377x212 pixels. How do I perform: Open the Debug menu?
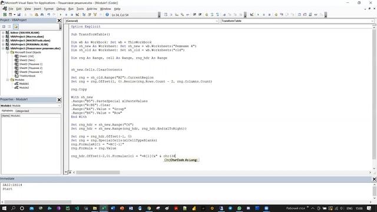[61, 9]
